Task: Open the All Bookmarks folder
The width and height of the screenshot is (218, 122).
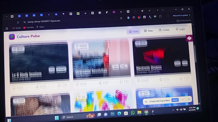Action: pos(184,21)
